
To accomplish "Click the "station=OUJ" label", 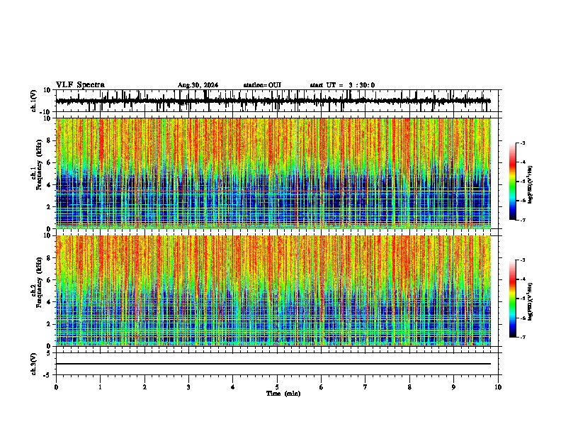I will [x=262, y=85].
